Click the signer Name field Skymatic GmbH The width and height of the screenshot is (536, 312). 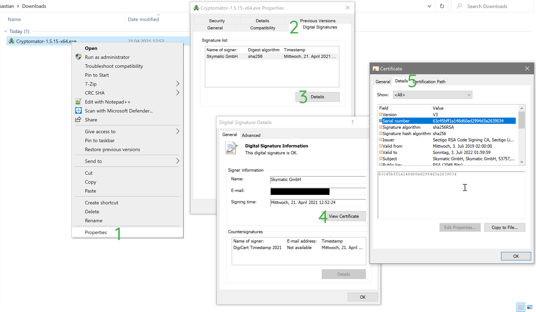318,179
